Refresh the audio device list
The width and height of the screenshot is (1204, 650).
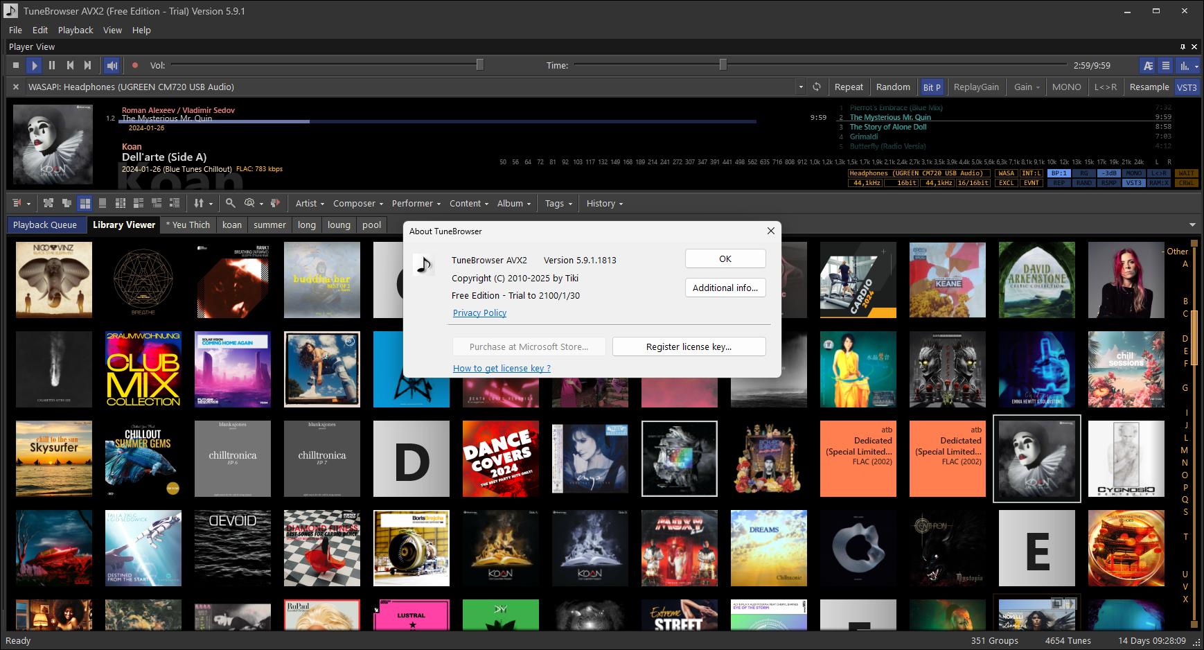(x=817, y=87)
